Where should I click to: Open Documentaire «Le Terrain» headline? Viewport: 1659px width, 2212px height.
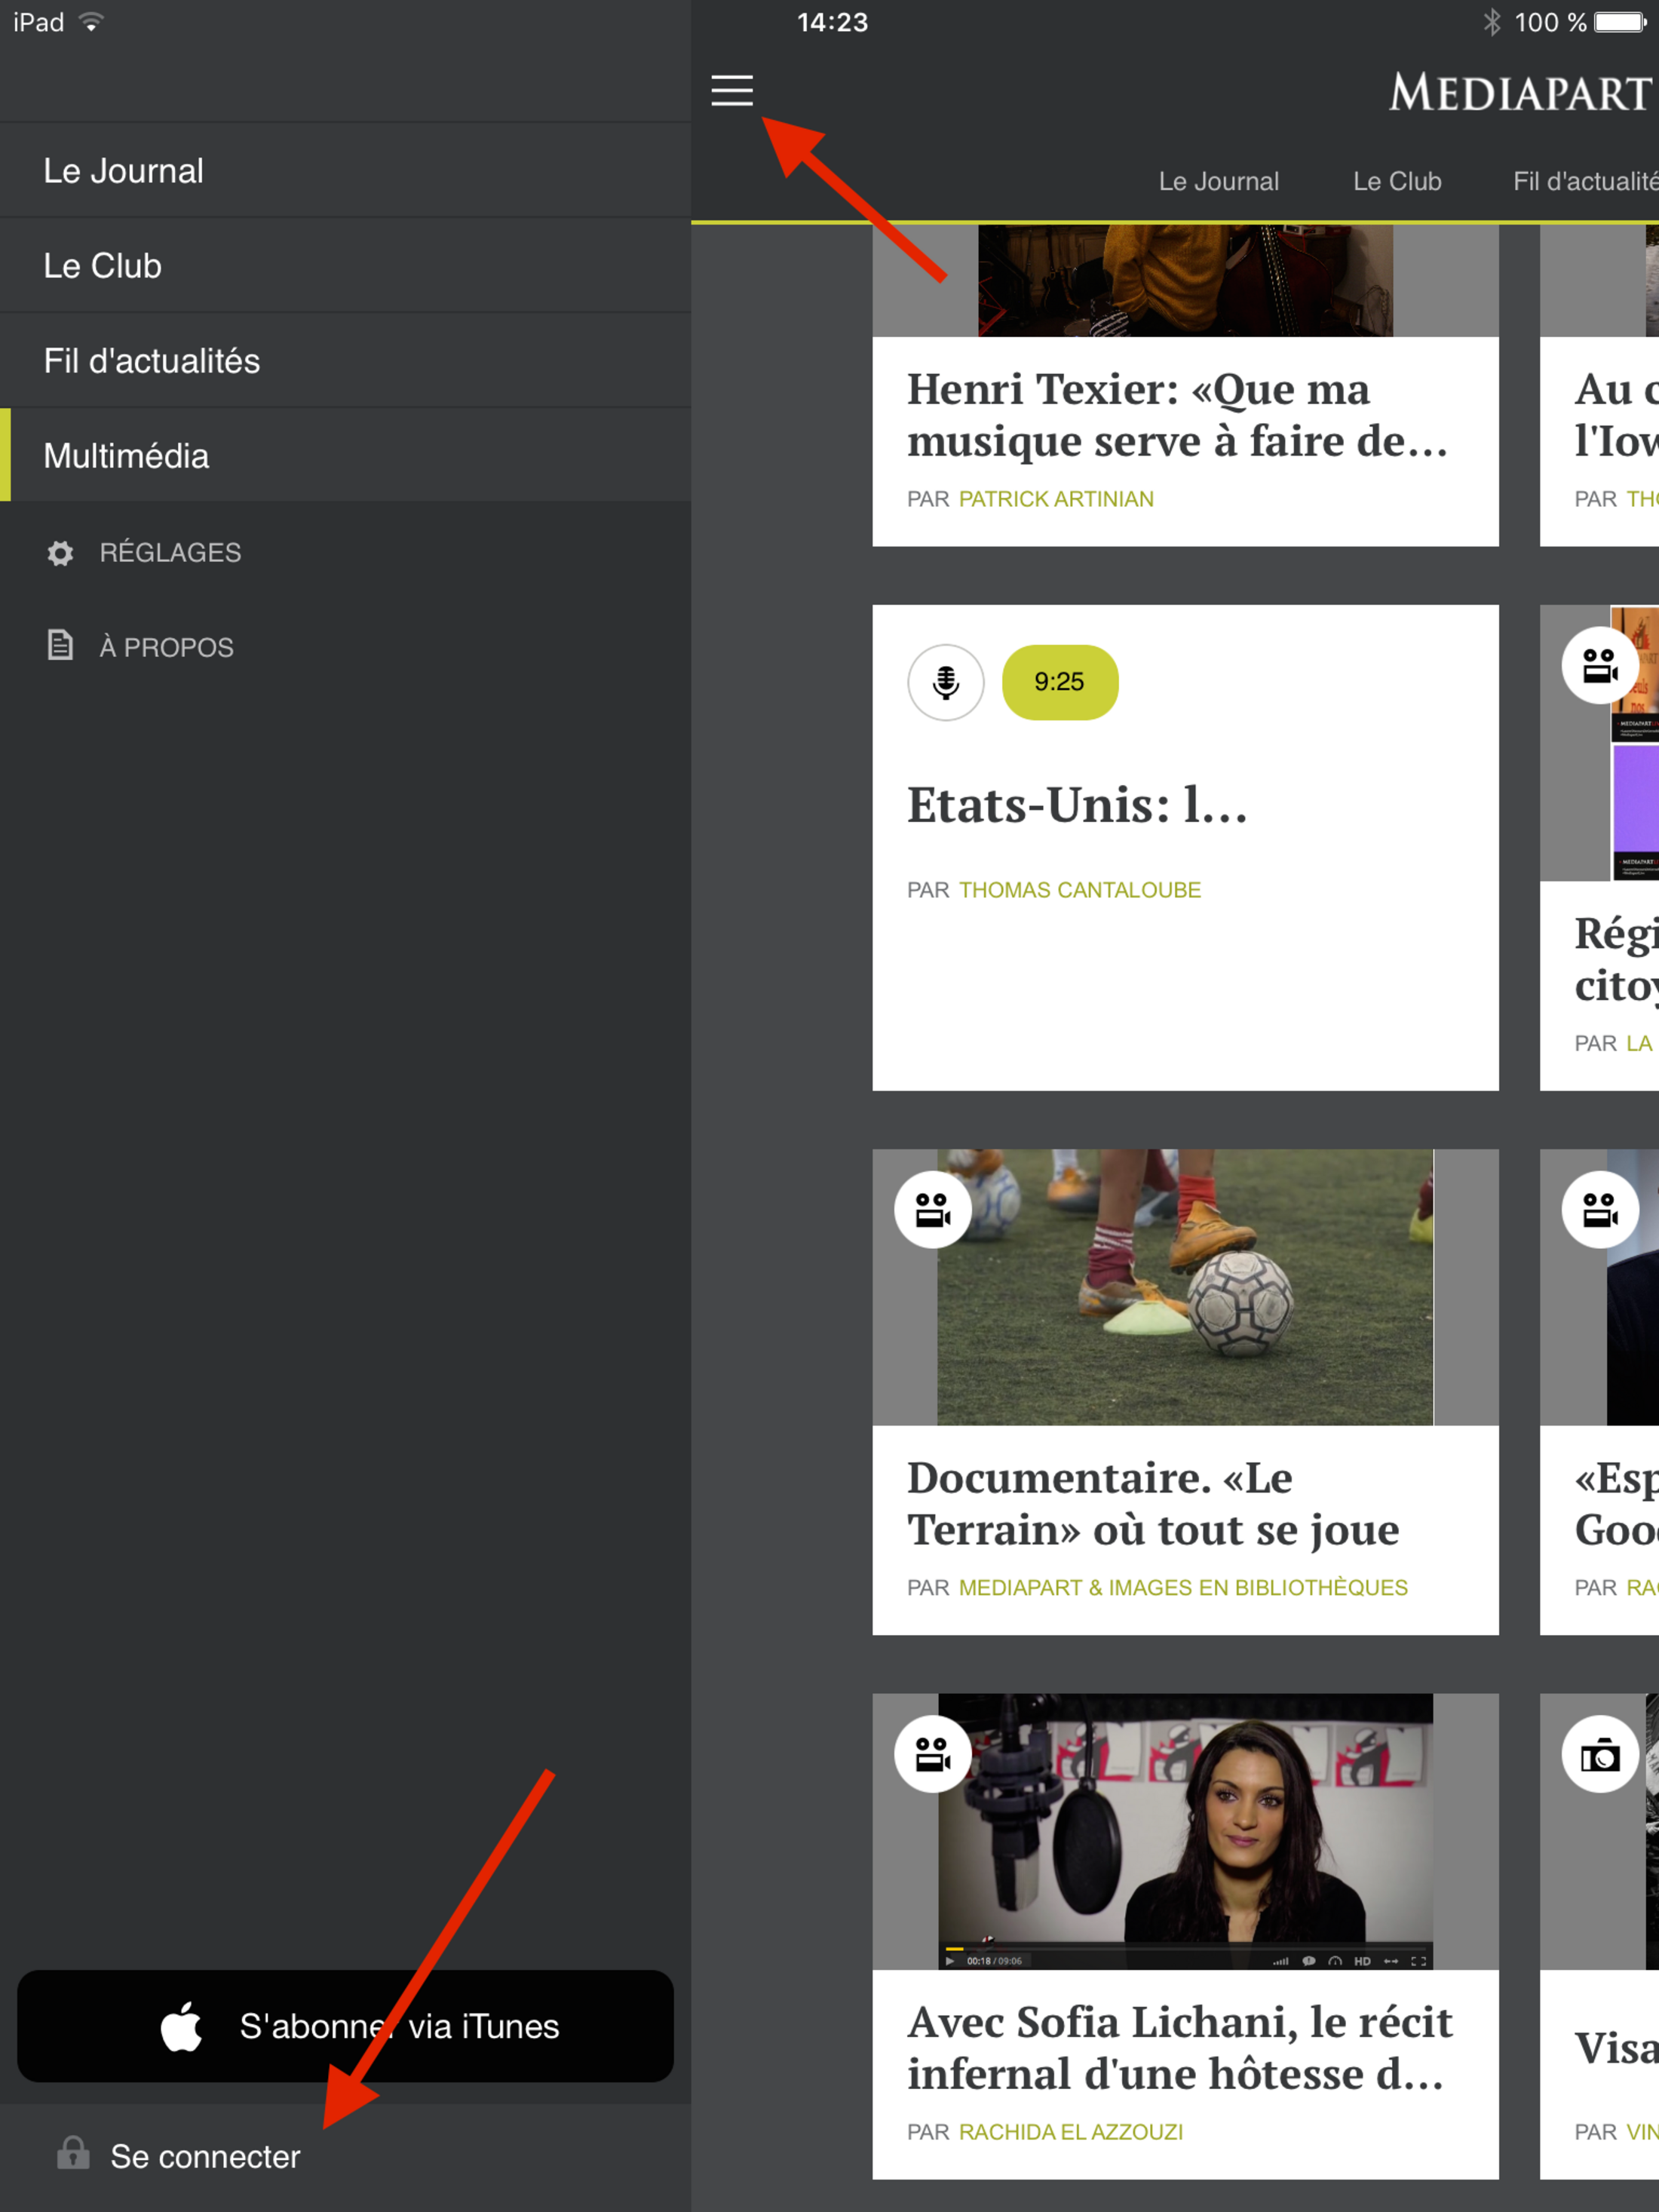[1153, 1504]
